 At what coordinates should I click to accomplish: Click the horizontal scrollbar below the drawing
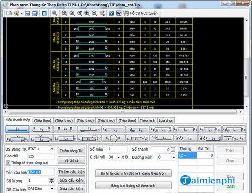122,112
